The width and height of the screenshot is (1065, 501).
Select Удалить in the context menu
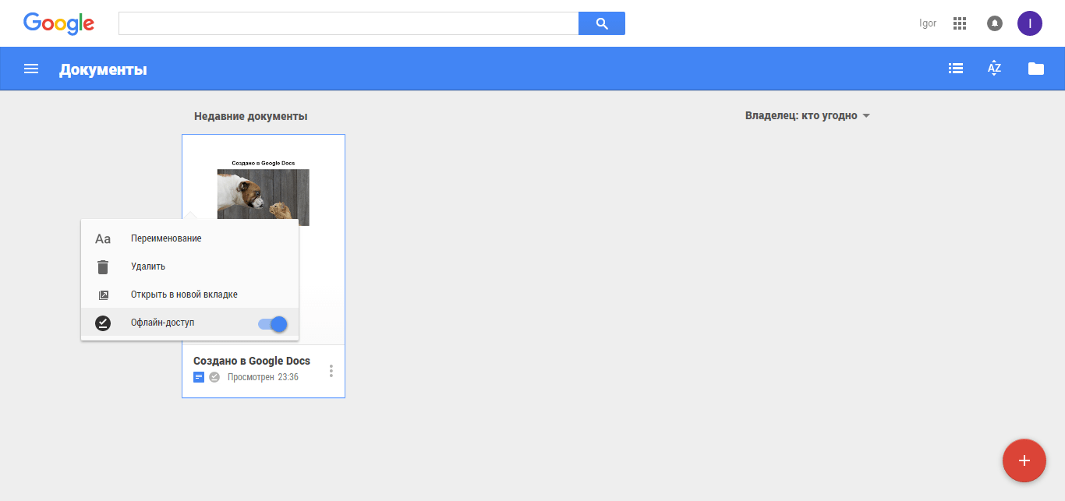pos(148,266)
